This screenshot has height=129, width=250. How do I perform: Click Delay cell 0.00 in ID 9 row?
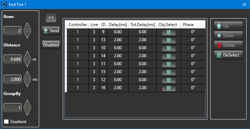pyautogui.click(x=118, y=32)
